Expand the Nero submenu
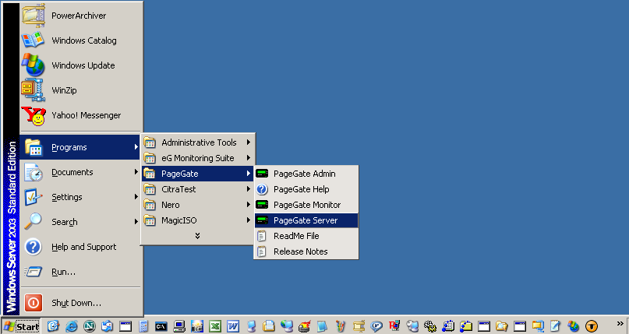 pos(198,205)
